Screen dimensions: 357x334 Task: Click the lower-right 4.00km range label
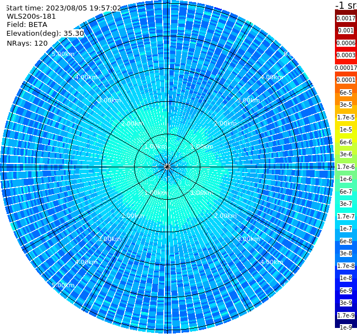[272, 262]
